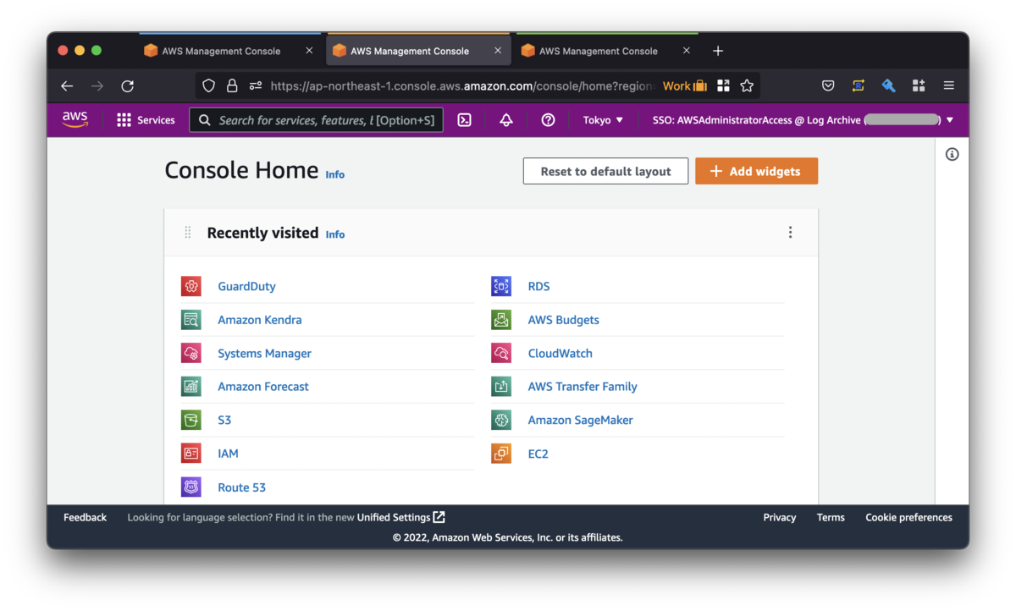
Task: Open AWS CloudShell terminal icon
Action: pyautogui.click(x=464, y=120)
